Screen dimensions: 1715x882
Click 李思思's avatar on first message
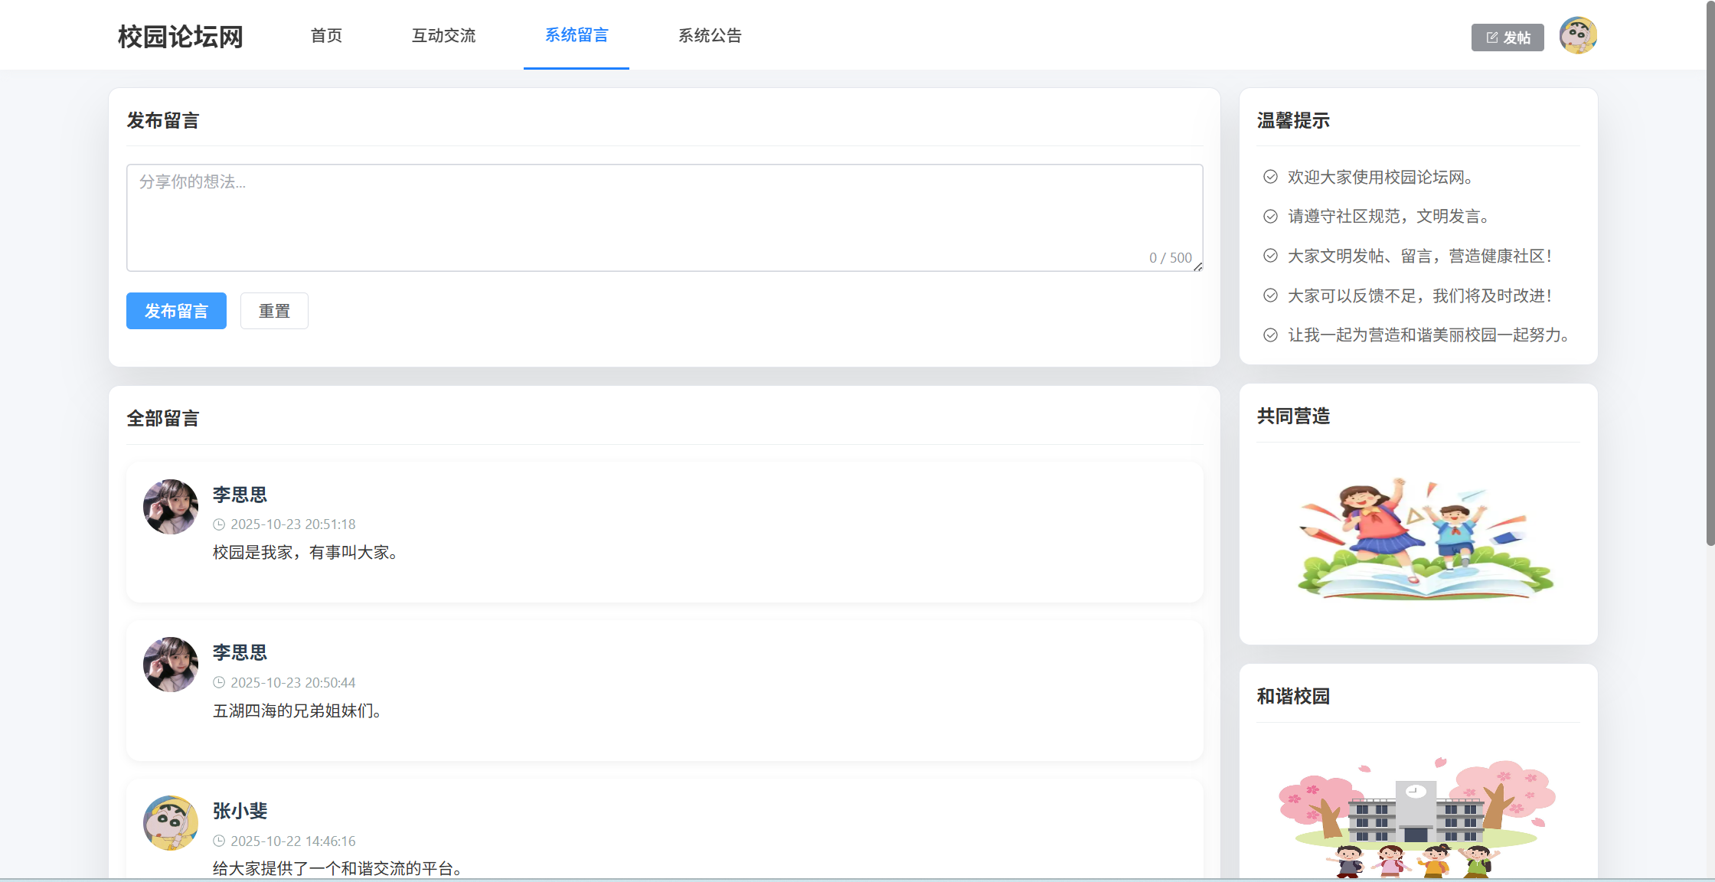[171, 507]
